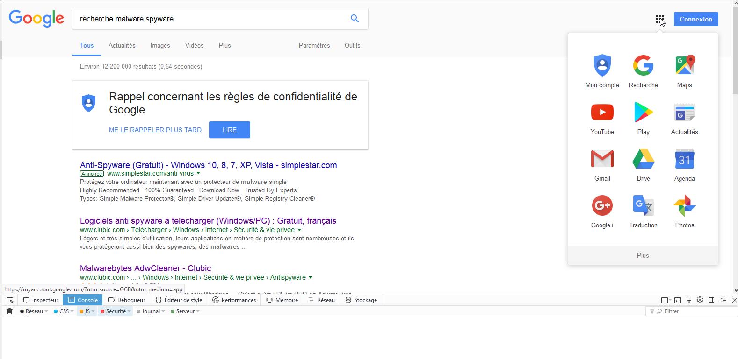738x359 pixels.
Task: Click the Google search text field
Action: click(210, 19)
